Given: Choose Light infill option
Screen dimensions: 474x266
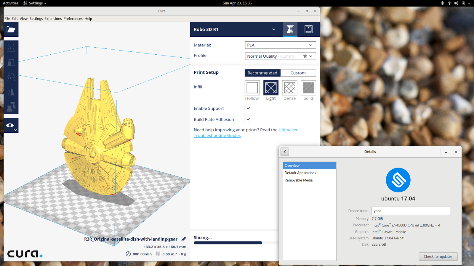Looking at the screenshot, I should point(271,88).
